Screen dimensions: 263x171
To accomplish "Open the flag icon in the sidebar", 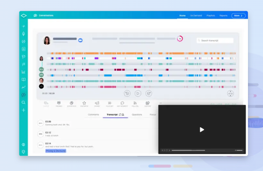I will [24, 57].
